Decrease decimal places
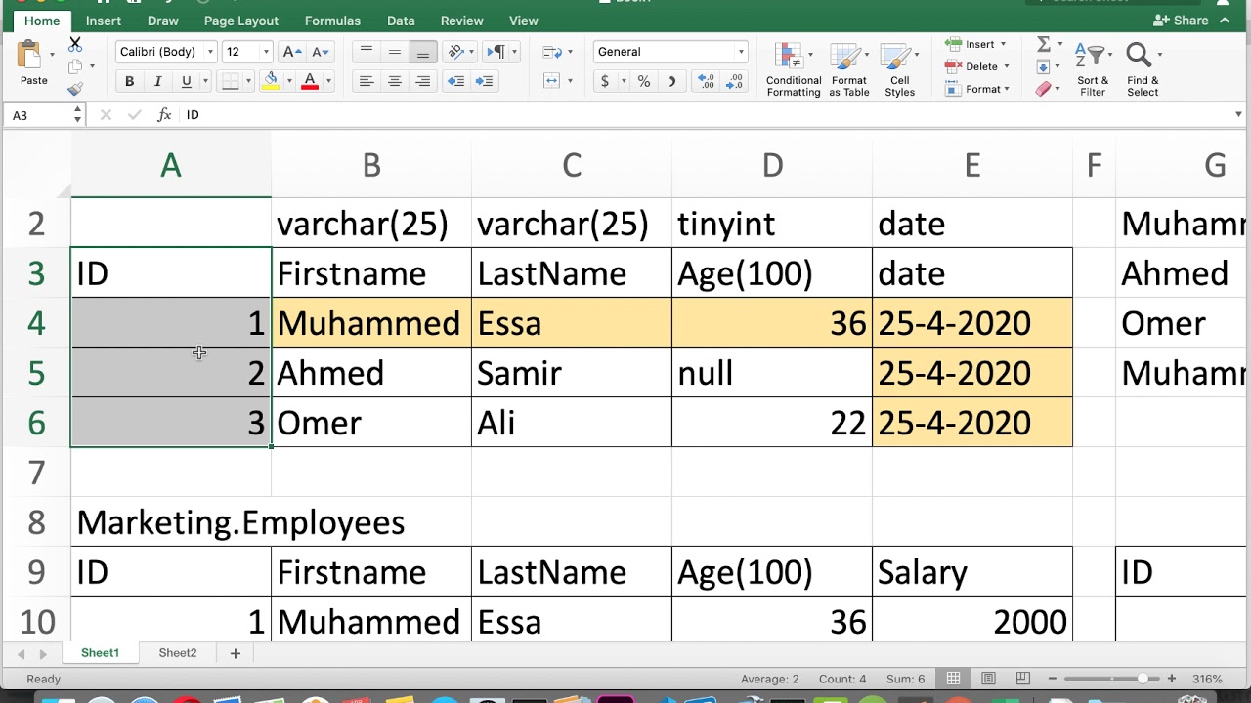The height and width of the screenshot is (703, 1251). click(733, 82)
